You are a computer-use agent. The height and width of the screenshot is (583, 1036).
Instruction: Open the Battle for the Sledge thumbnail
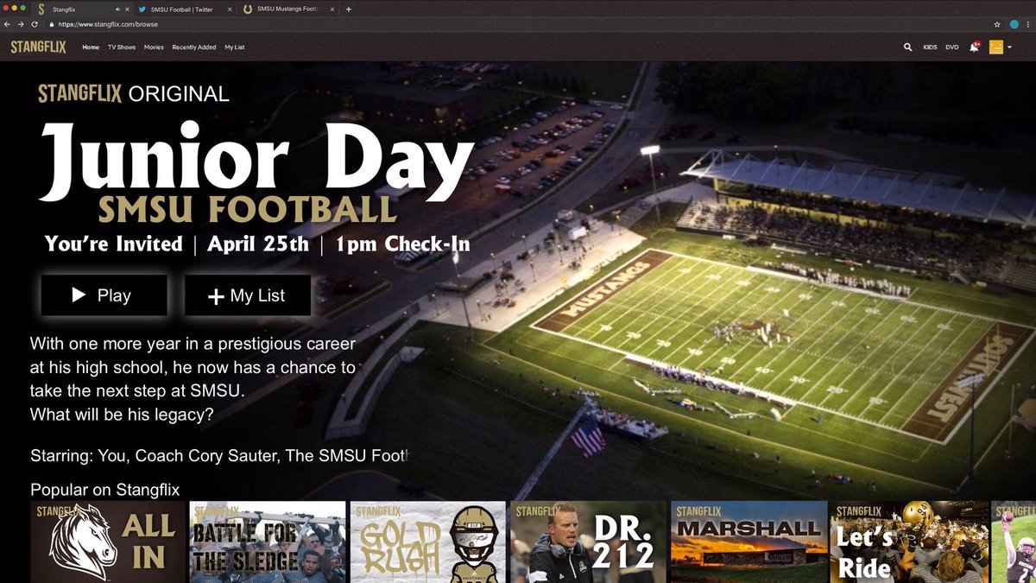click(x=268, y=542)
